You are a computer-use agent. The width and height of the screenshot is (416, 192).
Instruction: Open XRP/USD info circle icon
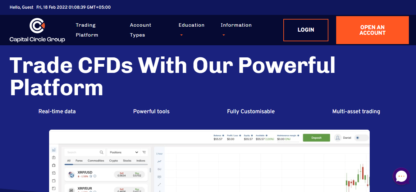pyautogui.click(x=95, y=176)
